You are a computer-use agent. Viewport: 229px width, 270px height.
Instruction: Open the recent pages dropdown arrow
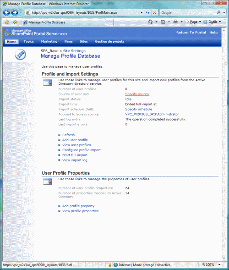click(21, 12)
